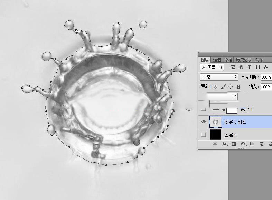The height and width of the screenshot is (200, 272).
Task: Click the lock image pixels brush icon
Action: (x=223, y=87)
